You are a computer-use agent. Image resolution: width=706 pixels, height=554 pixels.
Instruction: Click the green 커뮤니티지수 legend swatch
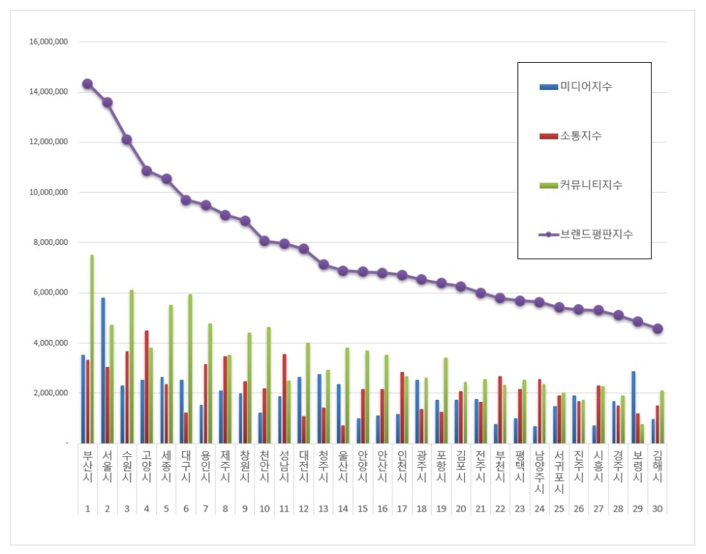click(x=548, y=185)
